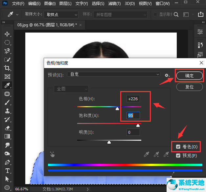The image size is (206, 192).
Task: Click the 明度 lightness slider handle
Action: (x=109, y=142)
